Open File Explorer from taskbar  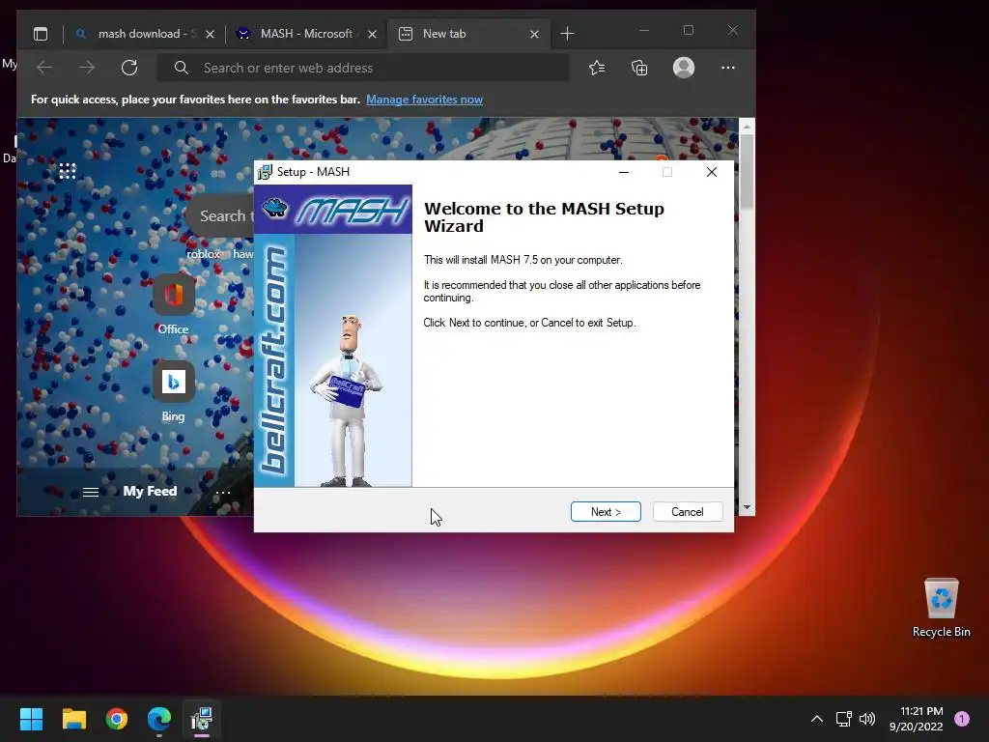click(74, 719)
